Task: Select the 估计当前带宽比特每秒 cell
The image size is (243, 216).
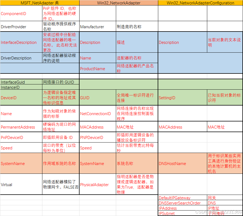Action: 137,147
